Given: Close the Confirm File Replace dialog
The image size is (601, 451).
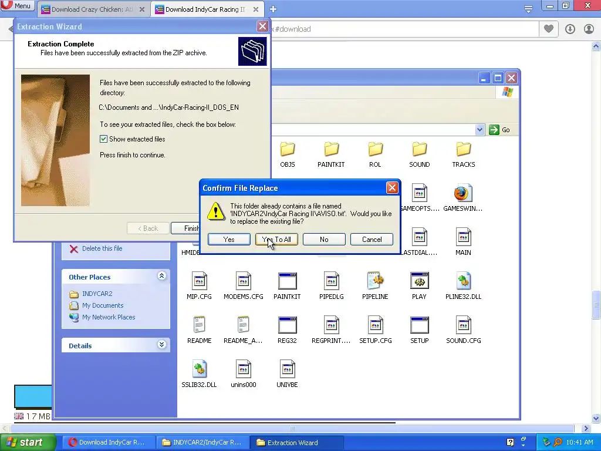Looking at the screenshot, I should click(392, 188).
